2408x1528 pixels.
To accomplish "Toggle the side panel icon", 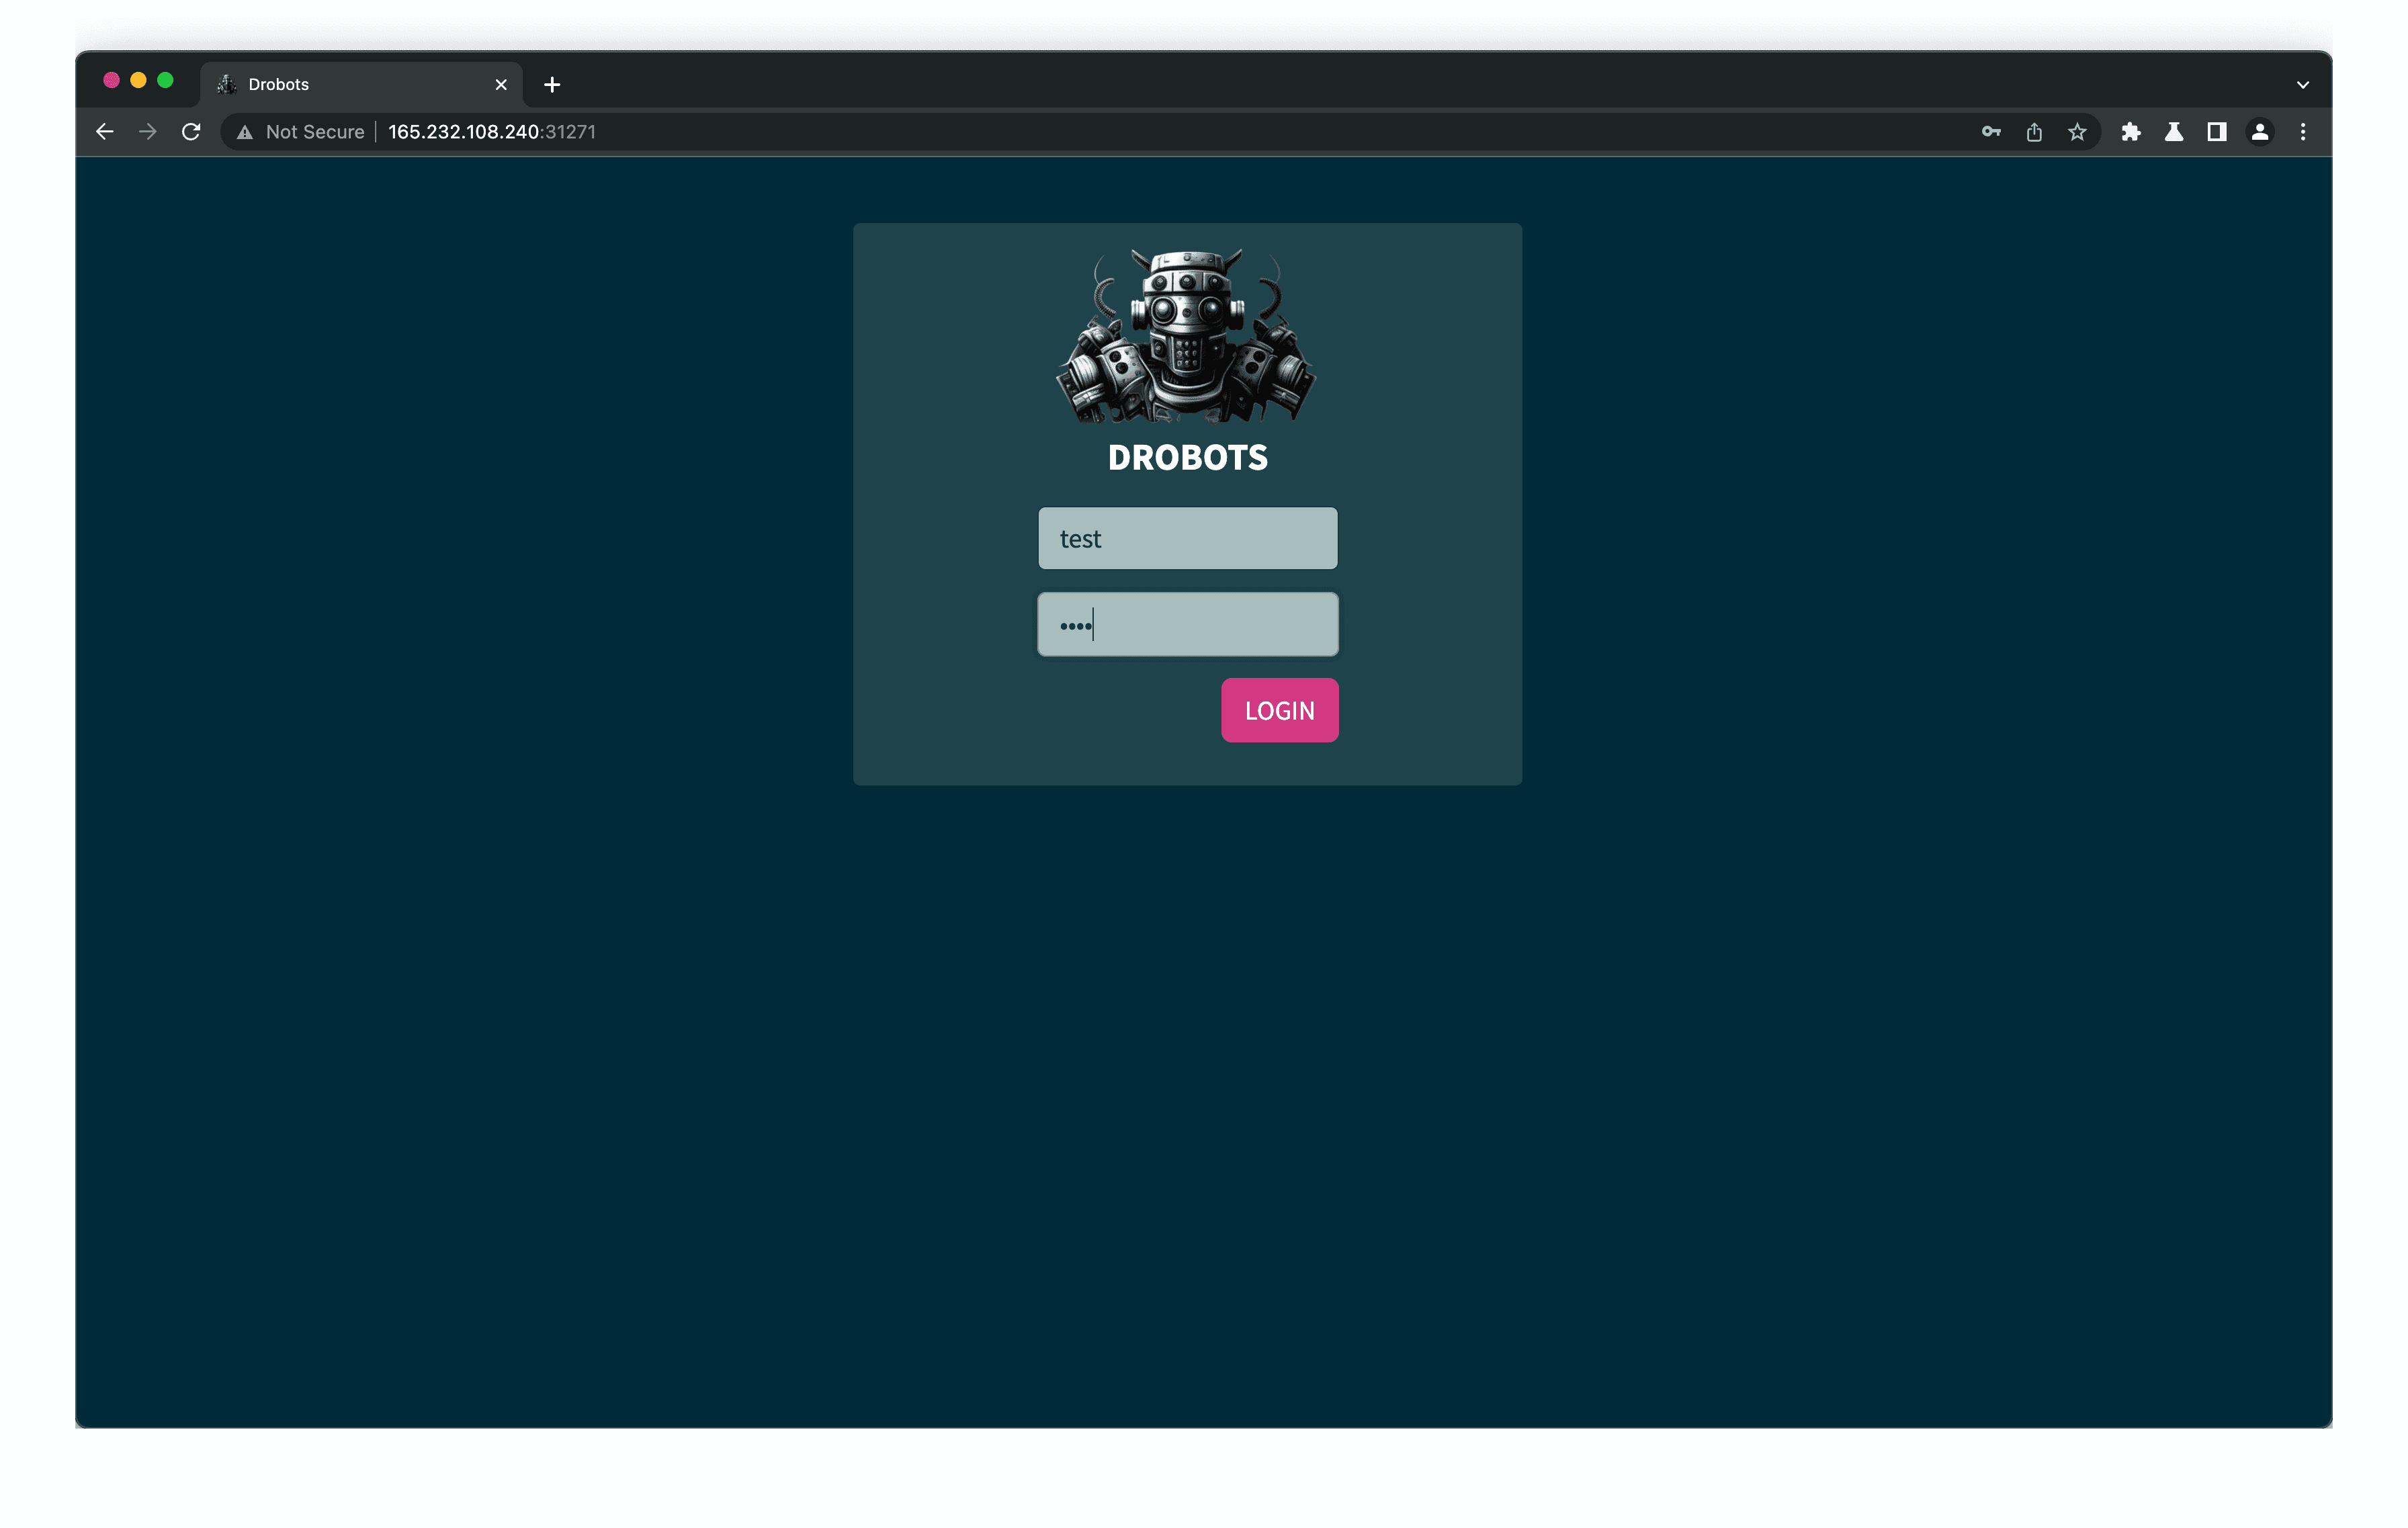I will [2217, 132].
